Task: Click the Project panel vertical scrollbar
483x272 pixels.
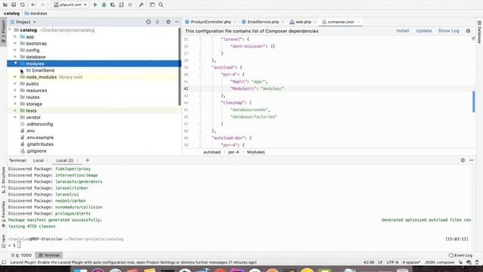Action: [x=180, y=66]
